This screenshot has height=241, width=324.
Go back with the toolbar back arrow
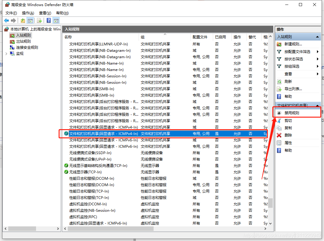pyautogui.click(x=6, y=21)
